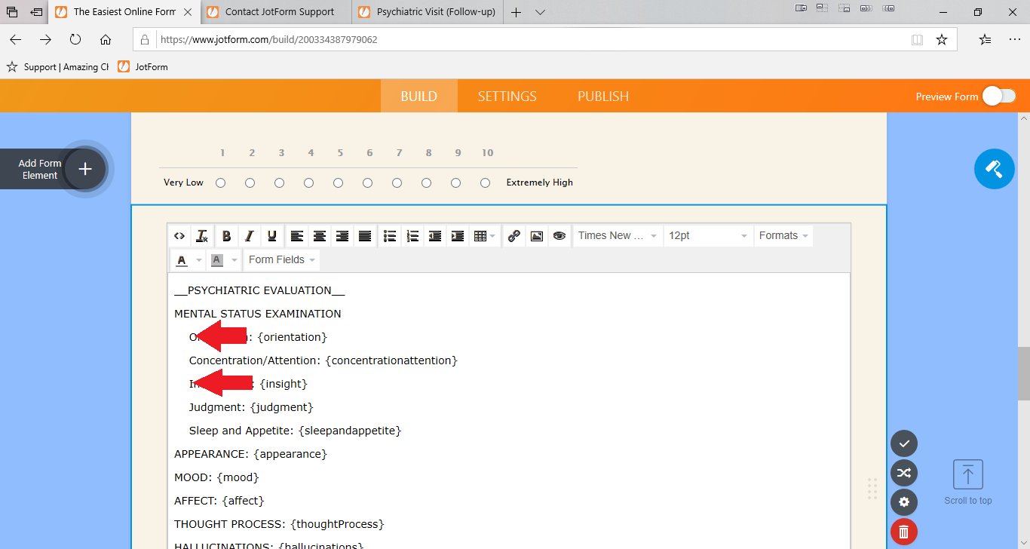Select rating radio button under 10
This screenshot has width=1030, height=549.
486,182
